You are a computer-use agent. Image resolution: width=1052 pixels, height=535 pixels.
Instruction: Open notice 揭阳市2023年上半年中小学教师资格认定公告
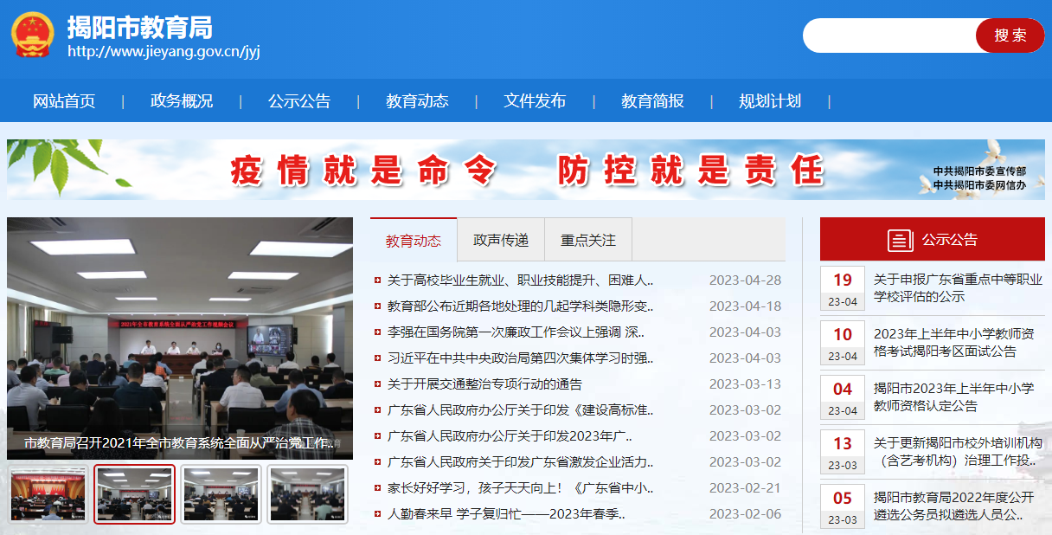coord(954,397)
